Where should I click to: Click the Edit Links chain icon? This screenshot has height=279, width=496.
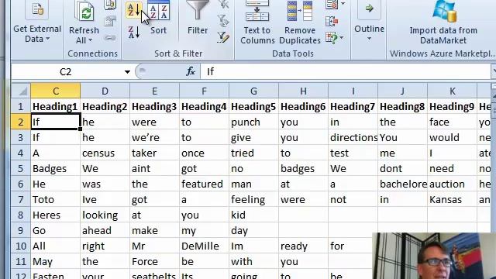[x=110, y=38]
